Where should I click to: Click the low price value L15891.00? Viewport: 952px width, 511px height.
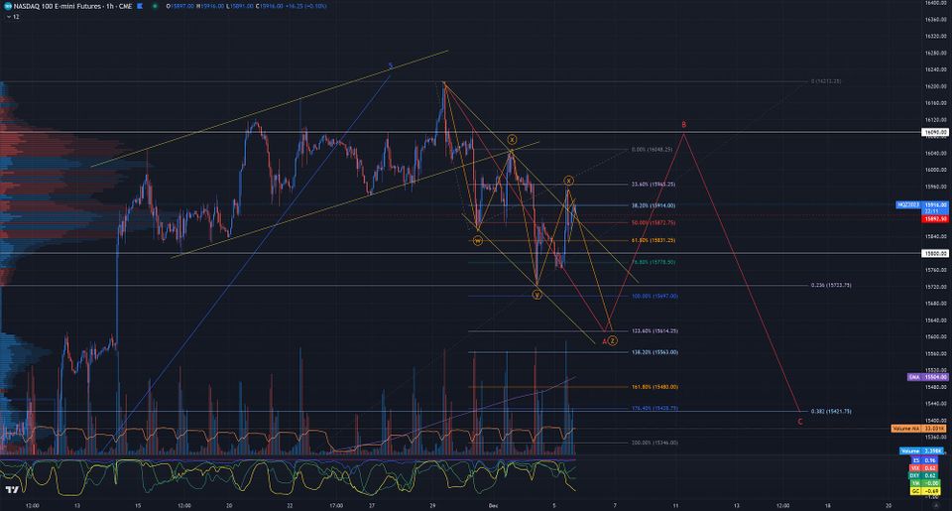point(239,6)
